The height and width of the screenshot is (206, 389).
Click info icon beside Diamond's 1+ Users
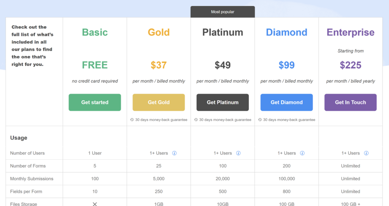point(302,153)
